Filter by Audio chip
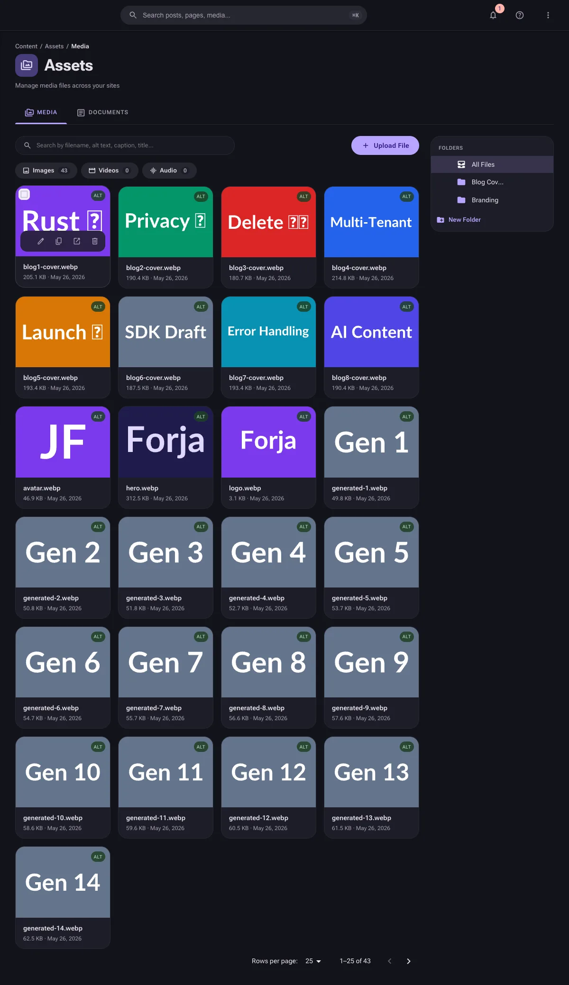Screen dimensions: 569x985 pos(169,171)
